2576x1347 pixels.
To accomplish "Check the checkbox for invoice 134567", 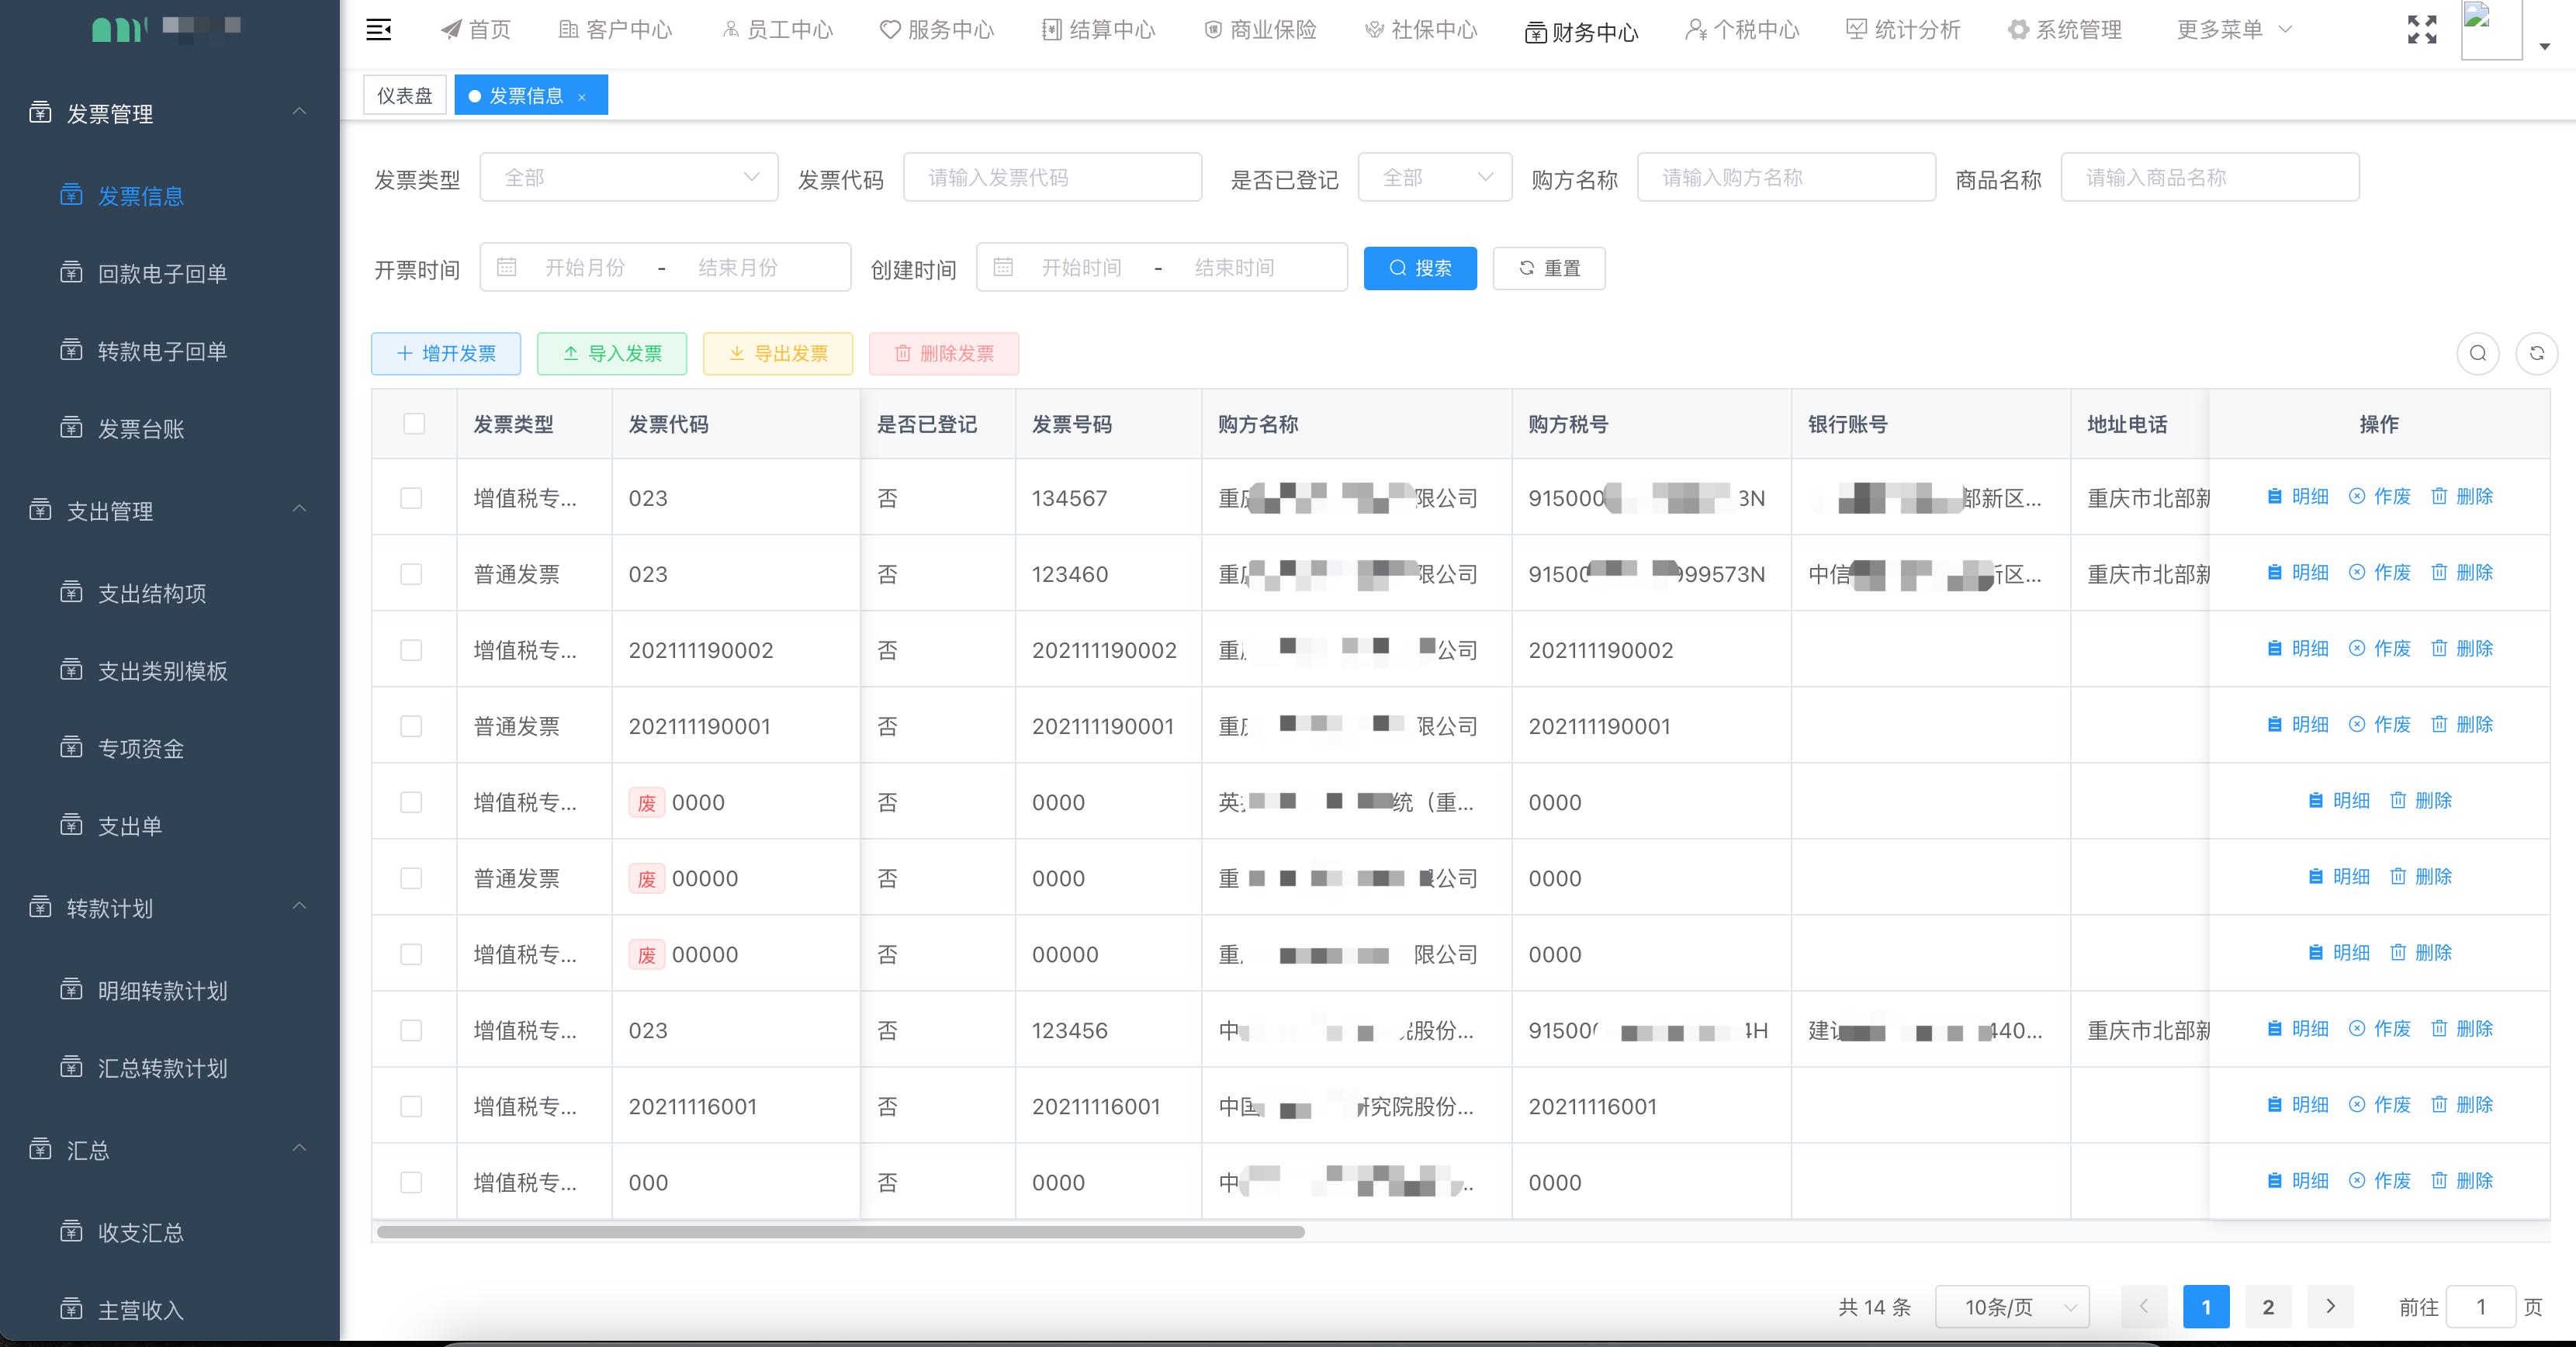I will [x=411, y=497].
